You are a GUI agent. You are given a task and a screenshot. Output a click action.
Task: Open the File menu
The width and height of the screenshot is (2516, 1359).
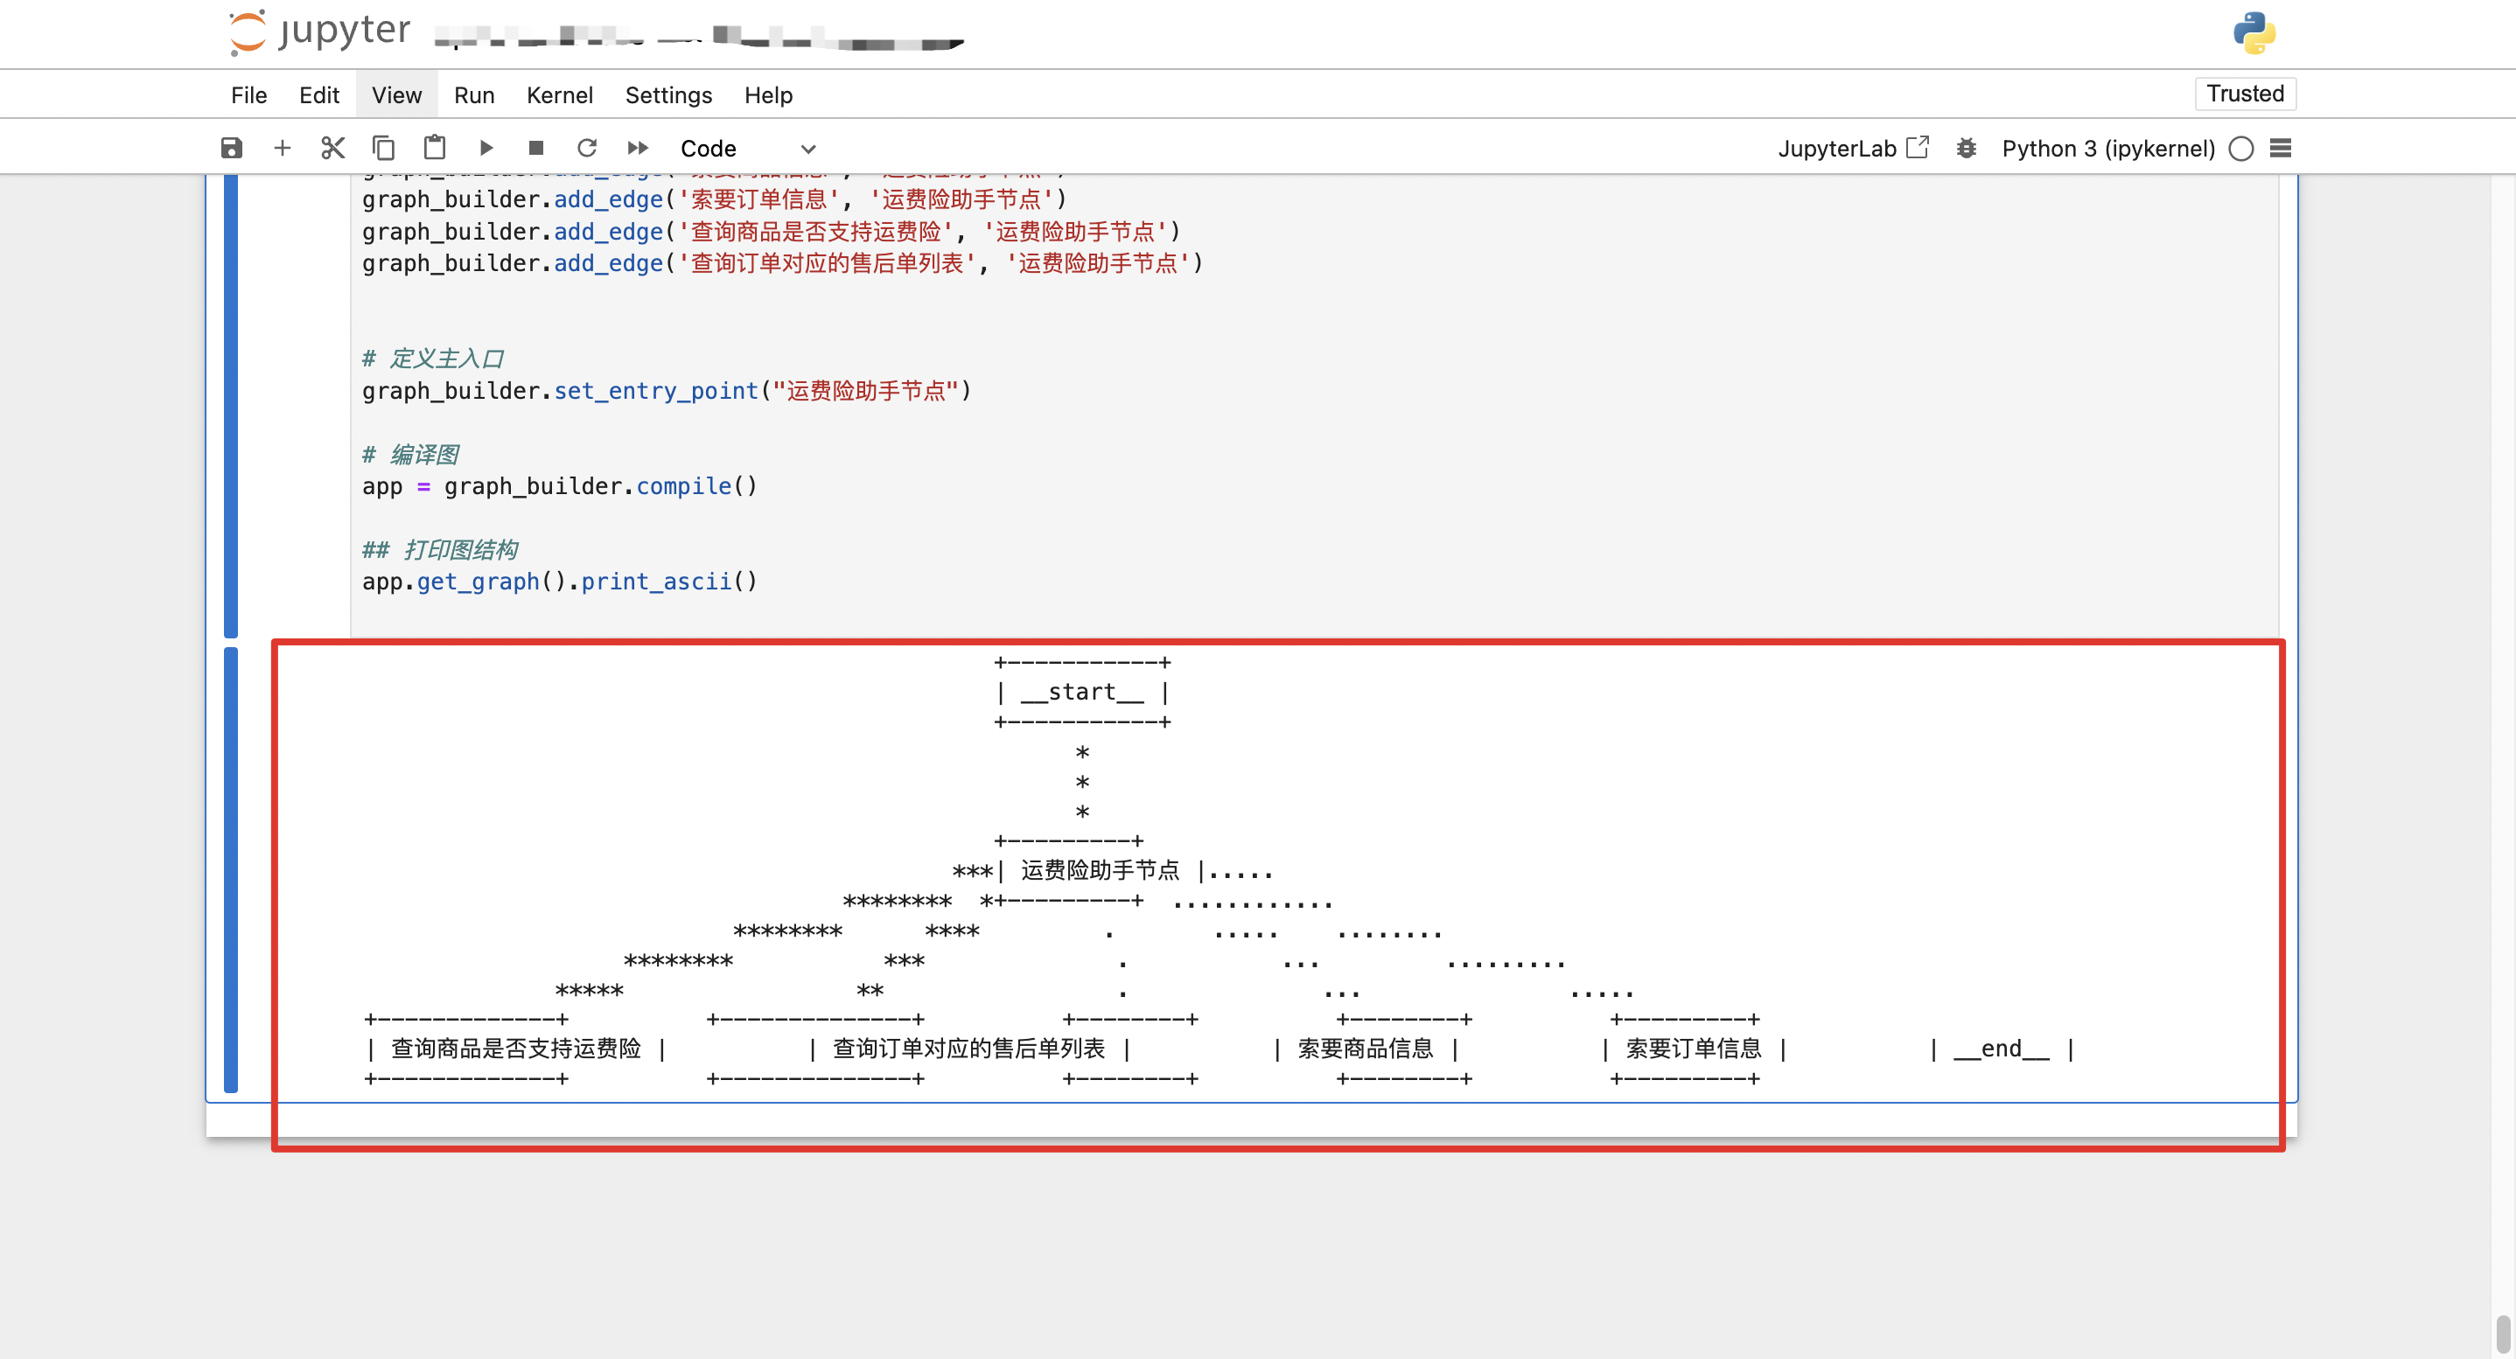tap(249, 95)
